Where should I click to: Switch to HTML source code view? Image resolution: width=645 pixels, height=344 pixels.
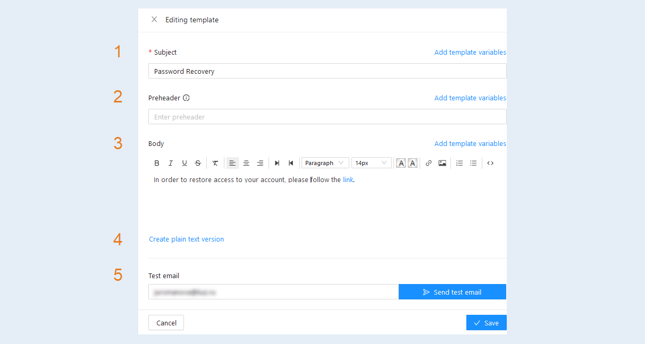(490, 163)
